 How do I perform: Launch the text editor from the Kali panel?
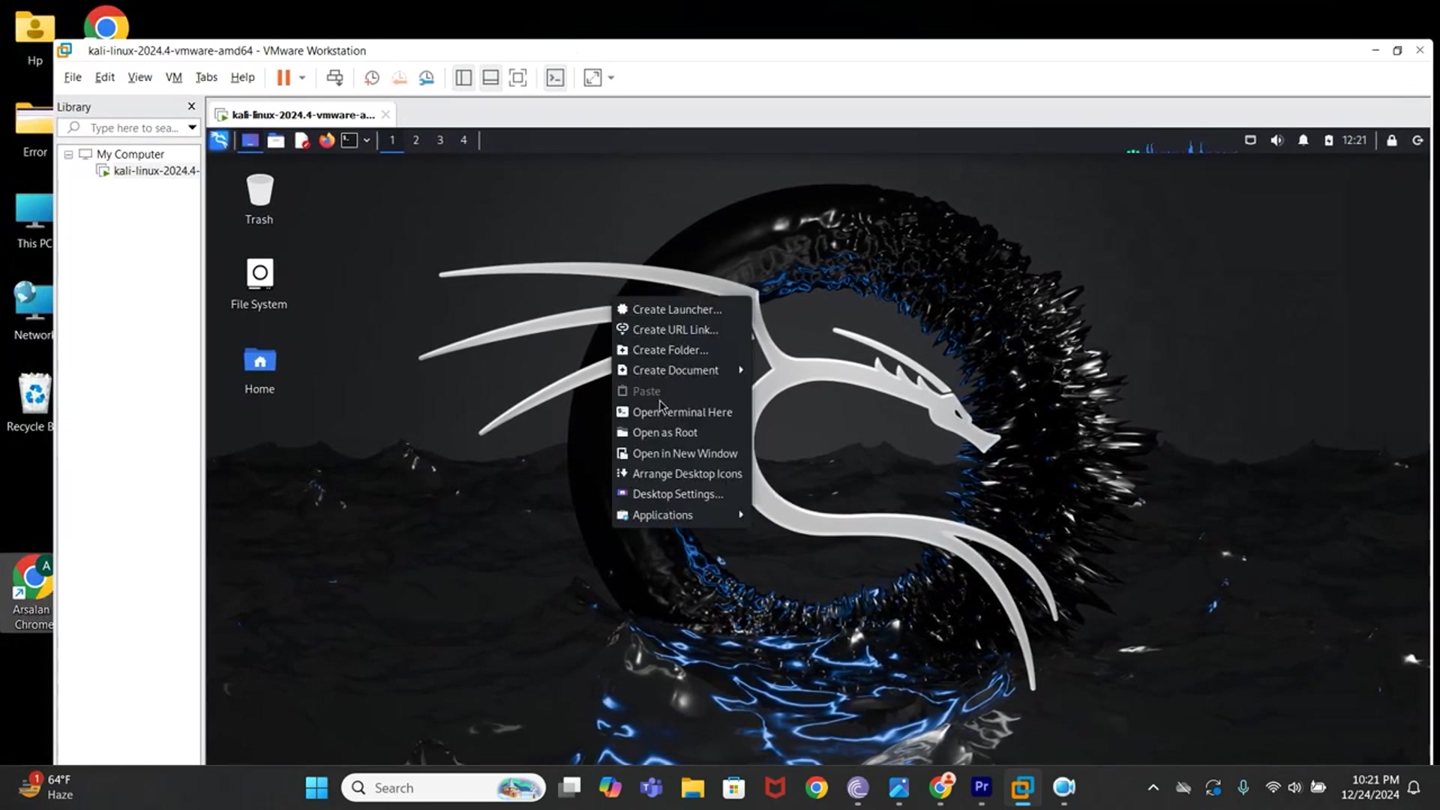coord(301,140)
